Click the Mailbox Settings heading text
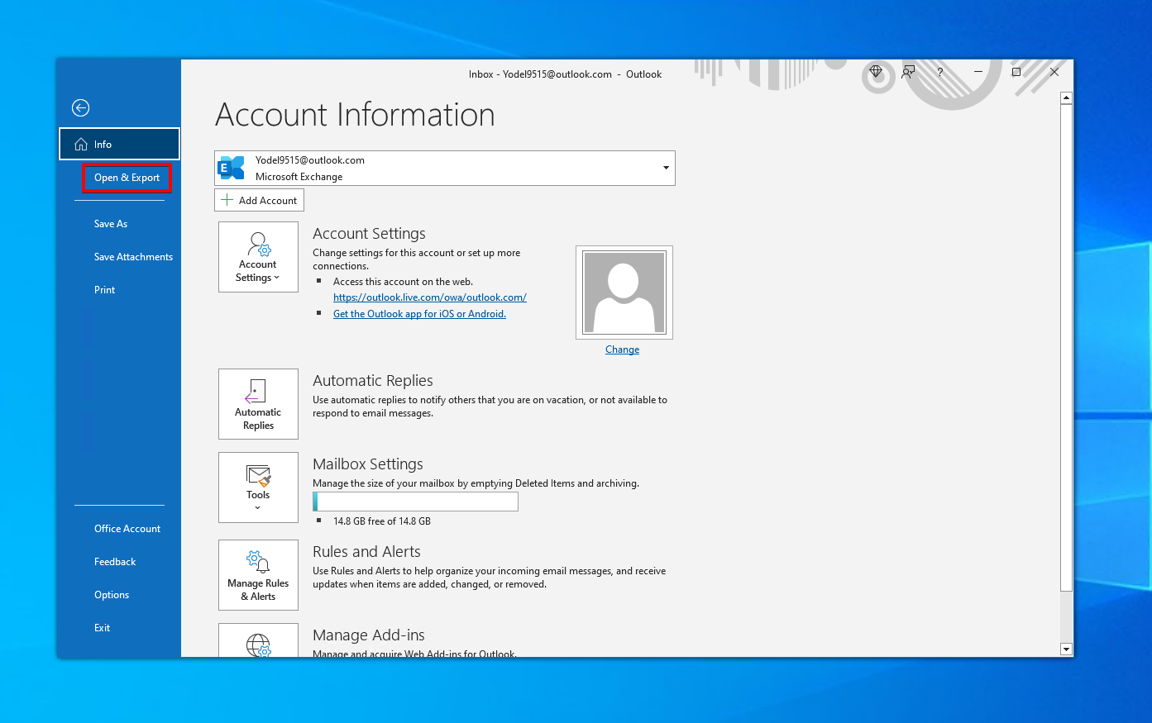 click(x=368, y=464)
